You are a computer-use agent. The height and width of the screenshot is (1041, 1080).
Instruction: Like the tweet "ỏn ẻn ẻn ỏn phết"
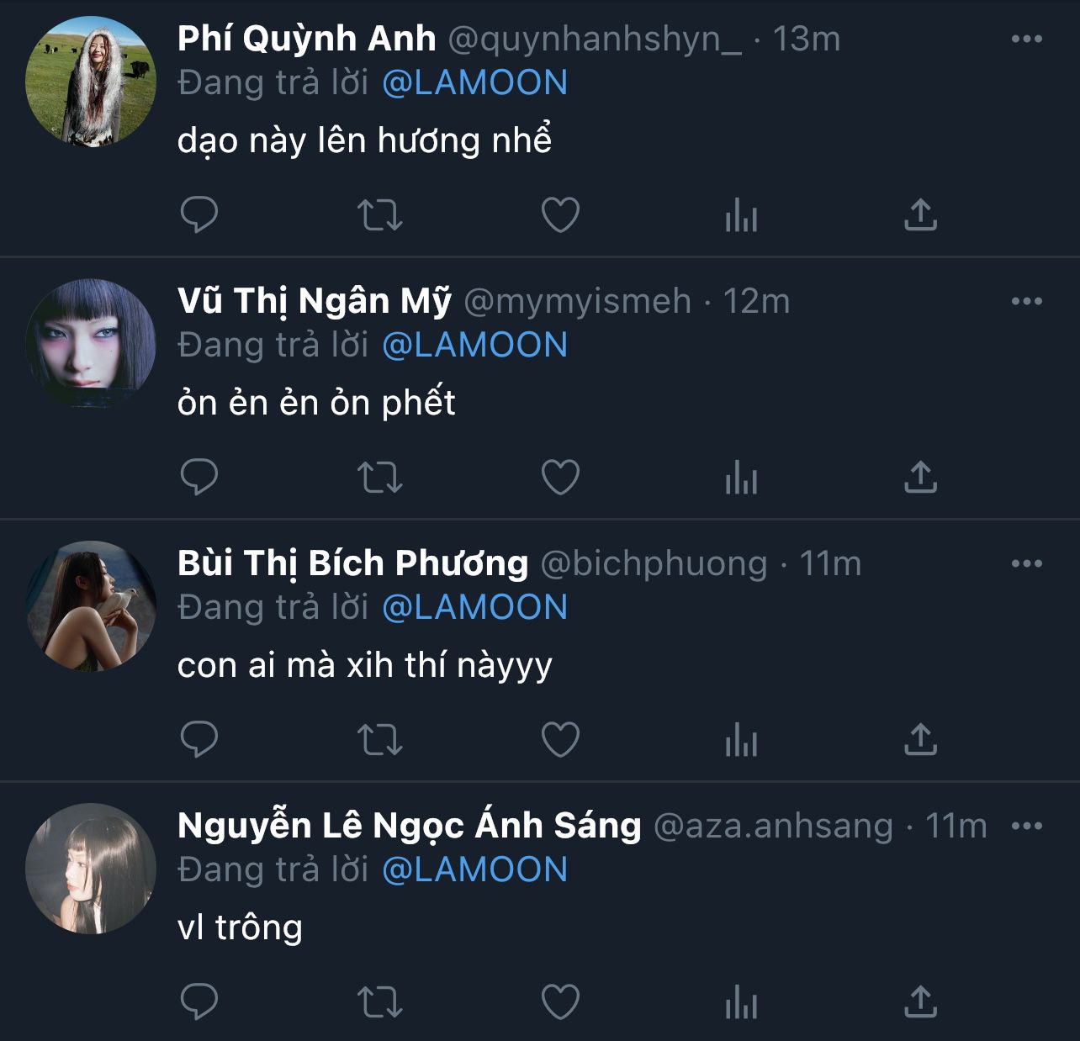pos(560,478)
